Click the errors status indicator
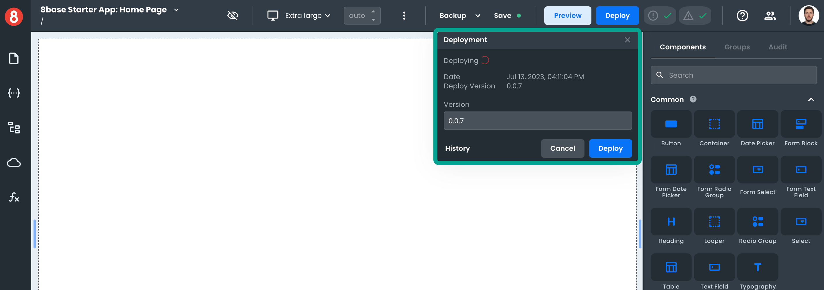The image size is (824, 290). point(659,16)
